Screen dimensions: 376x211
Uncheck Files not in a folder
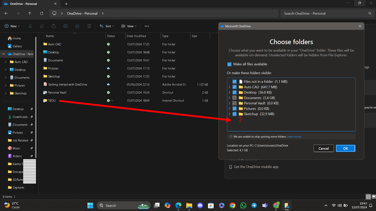click(x=234, y=82)
